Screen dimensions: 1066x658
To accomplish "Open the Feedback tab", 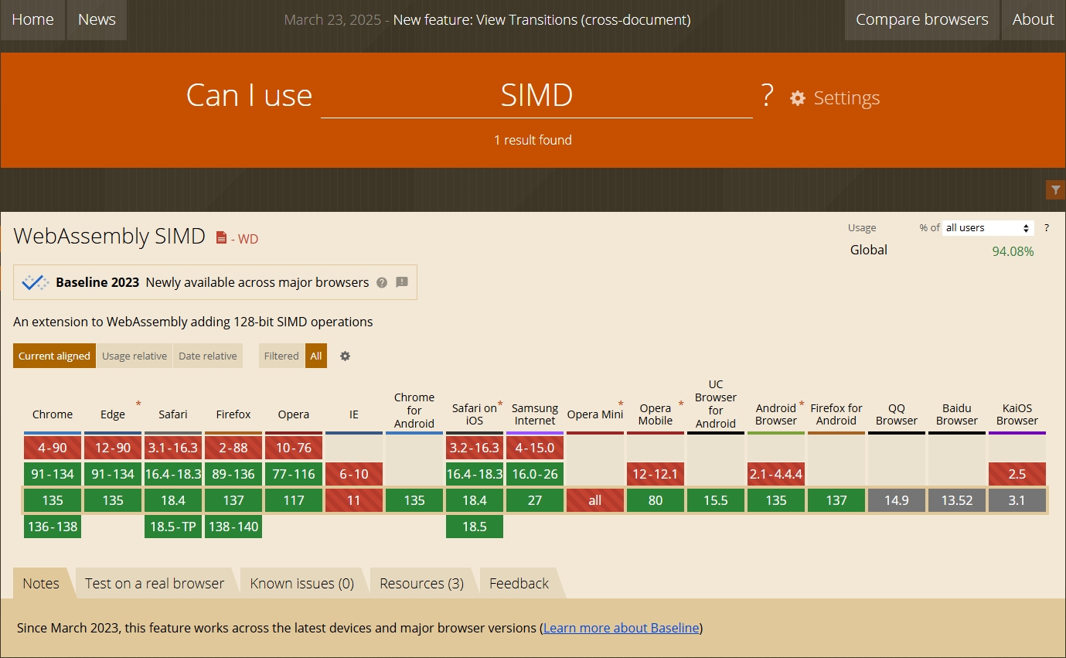I will (x=519, y=583).
